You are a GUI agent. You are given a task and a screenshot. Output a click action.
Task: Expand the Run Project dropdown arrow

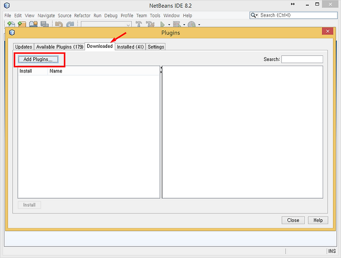tap(169, 25)
